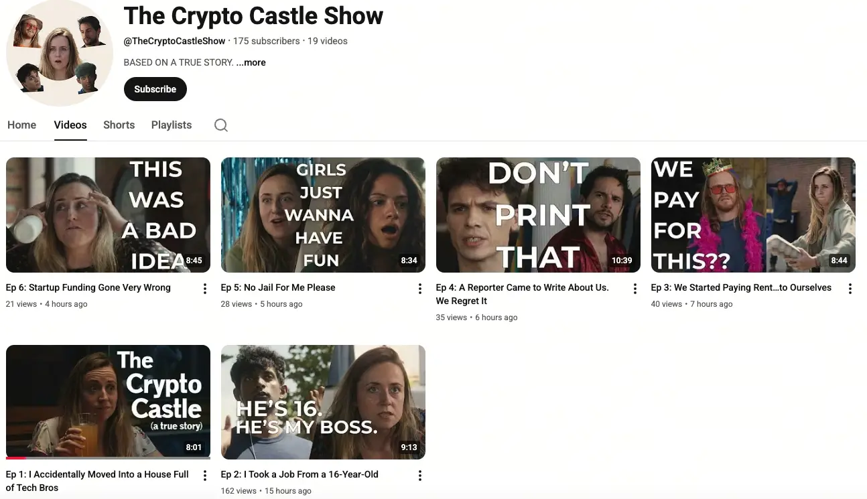
Task: Open the options menu on Ep 4 video
Action: (x=635, y=288)
